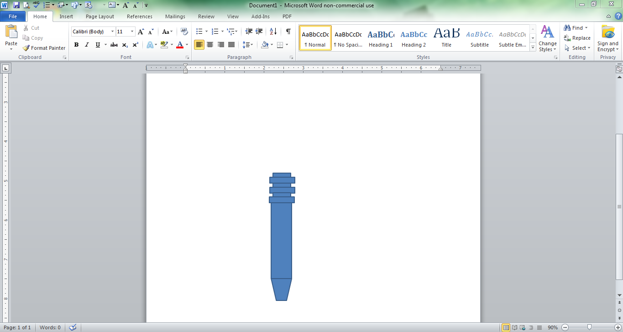Select Align Text Right
Viewport: 623px width, 332px height.
click(x=221, y=45)
